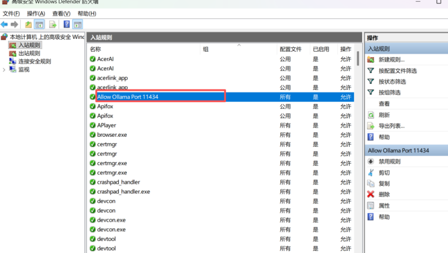Click 导出列表... in the actions pane
The width and height of the screenshot is (448, 253).
click(x=391, y=125)
